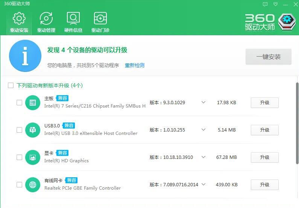The image size is (299, 208).
Task: Click the graphics card (显卡) device icon
Action: (x=33, y=157)
